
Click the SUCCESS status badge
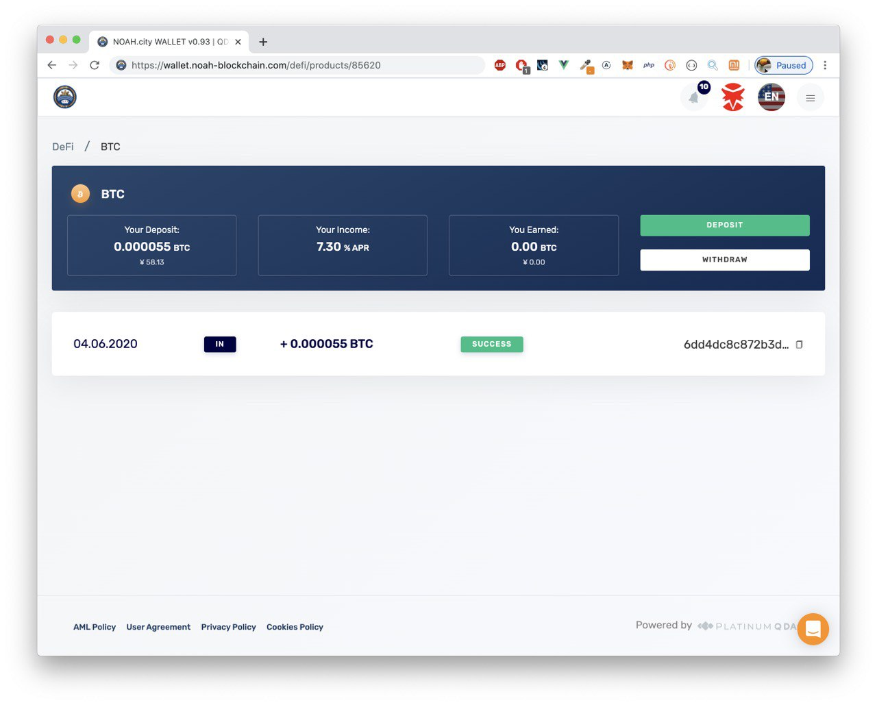click(x=492, y=344)
